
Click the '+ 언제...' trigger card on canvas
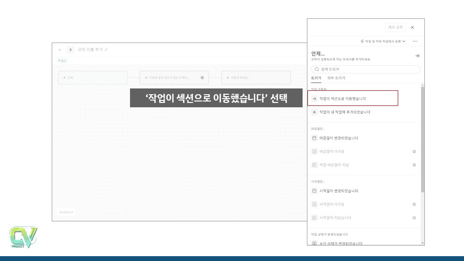[92, 77]
